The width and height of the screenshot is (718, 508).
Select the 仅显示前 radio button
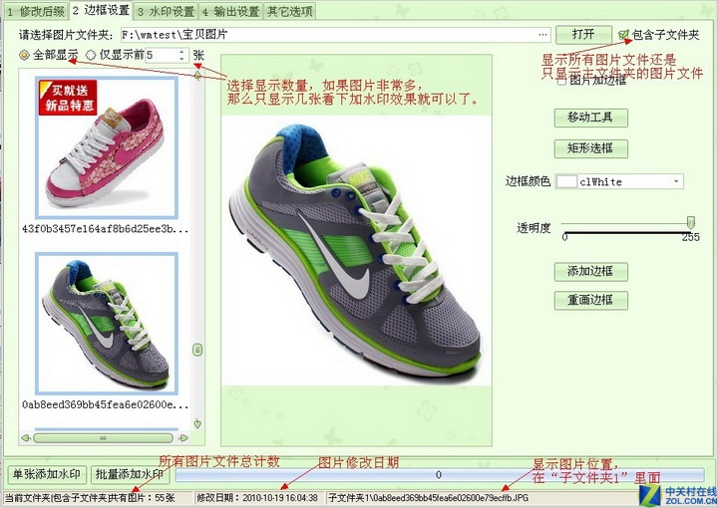point(91,56)
